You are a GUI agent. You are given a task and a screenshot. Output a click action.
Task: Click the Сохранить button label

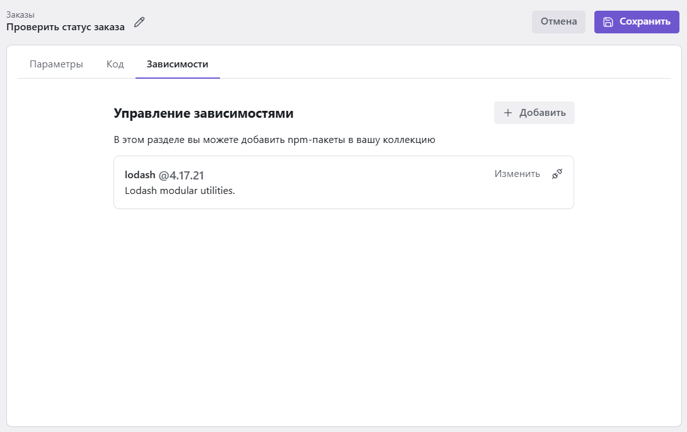(x=644, y=22)
